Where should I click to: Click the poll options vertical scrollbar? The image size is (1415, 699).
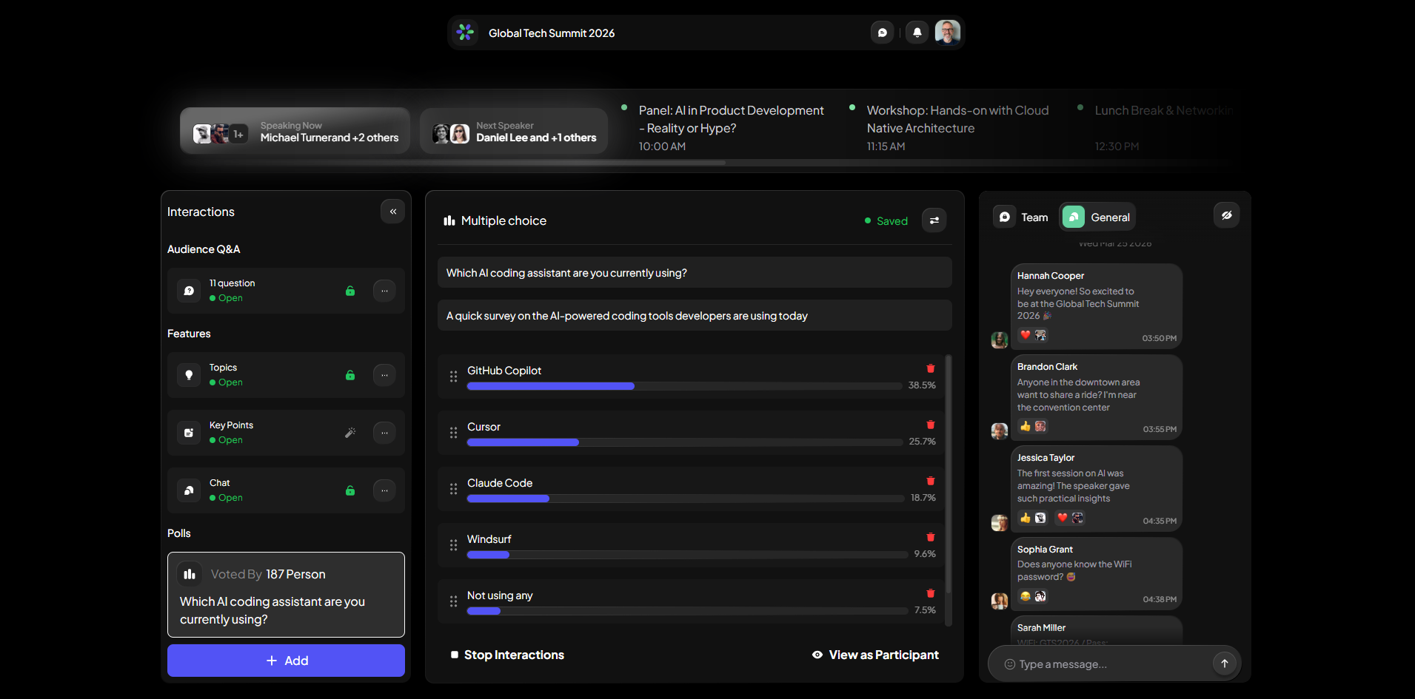(x=949, y=488)
